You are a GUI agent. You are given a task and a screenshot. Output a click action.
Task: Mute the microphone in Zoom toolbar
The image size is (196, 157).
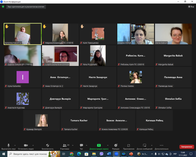pos(9,145)
